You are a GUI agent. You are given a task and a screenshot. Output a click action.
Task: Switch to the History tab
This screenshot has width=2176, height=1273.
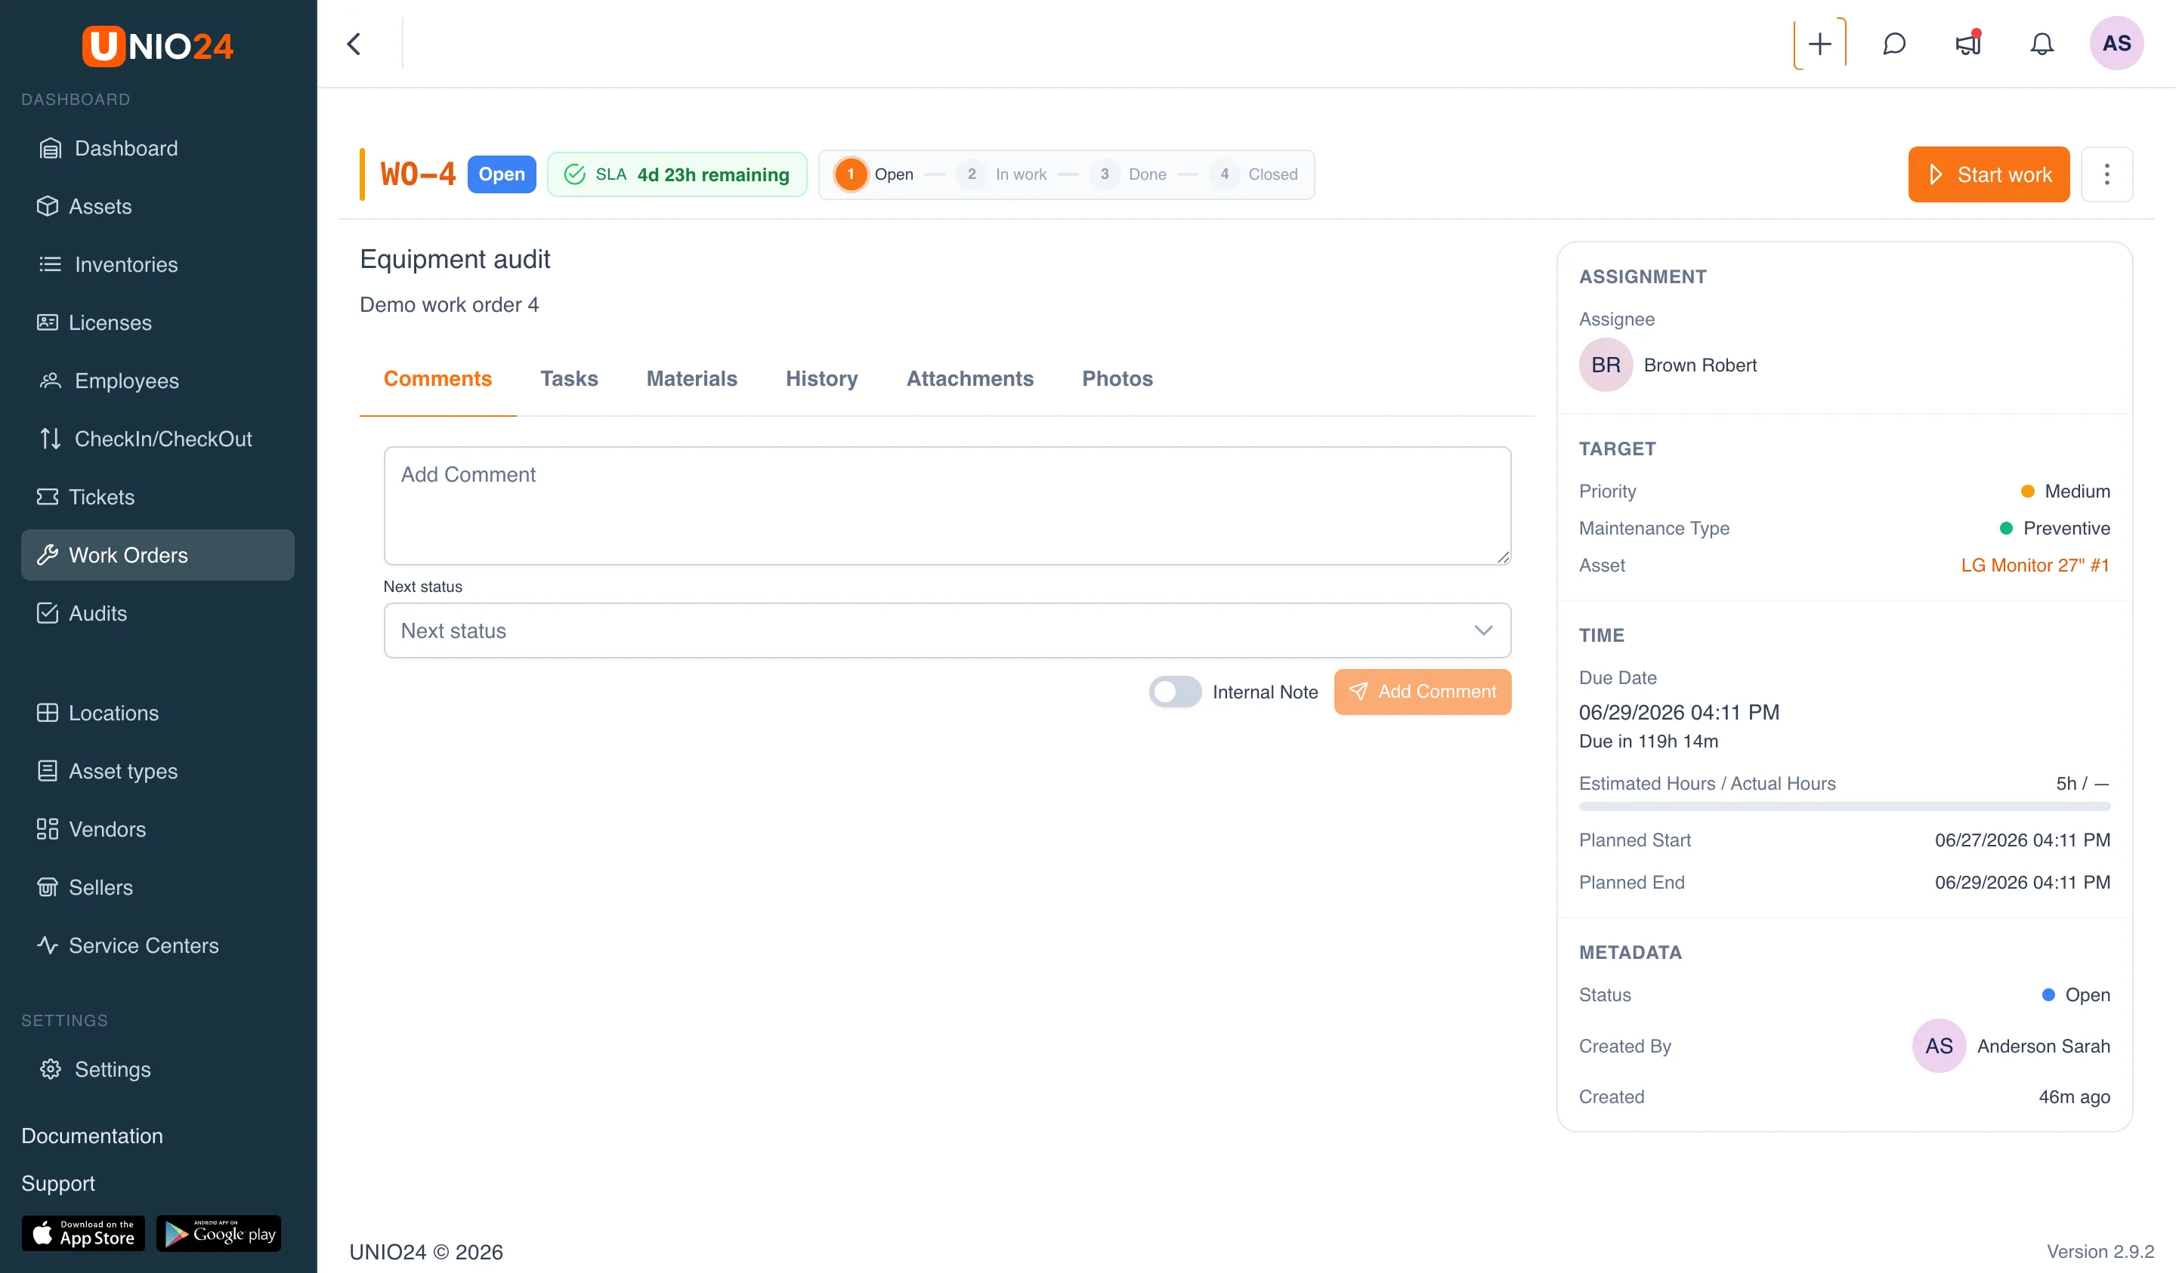tap(821, 379)
